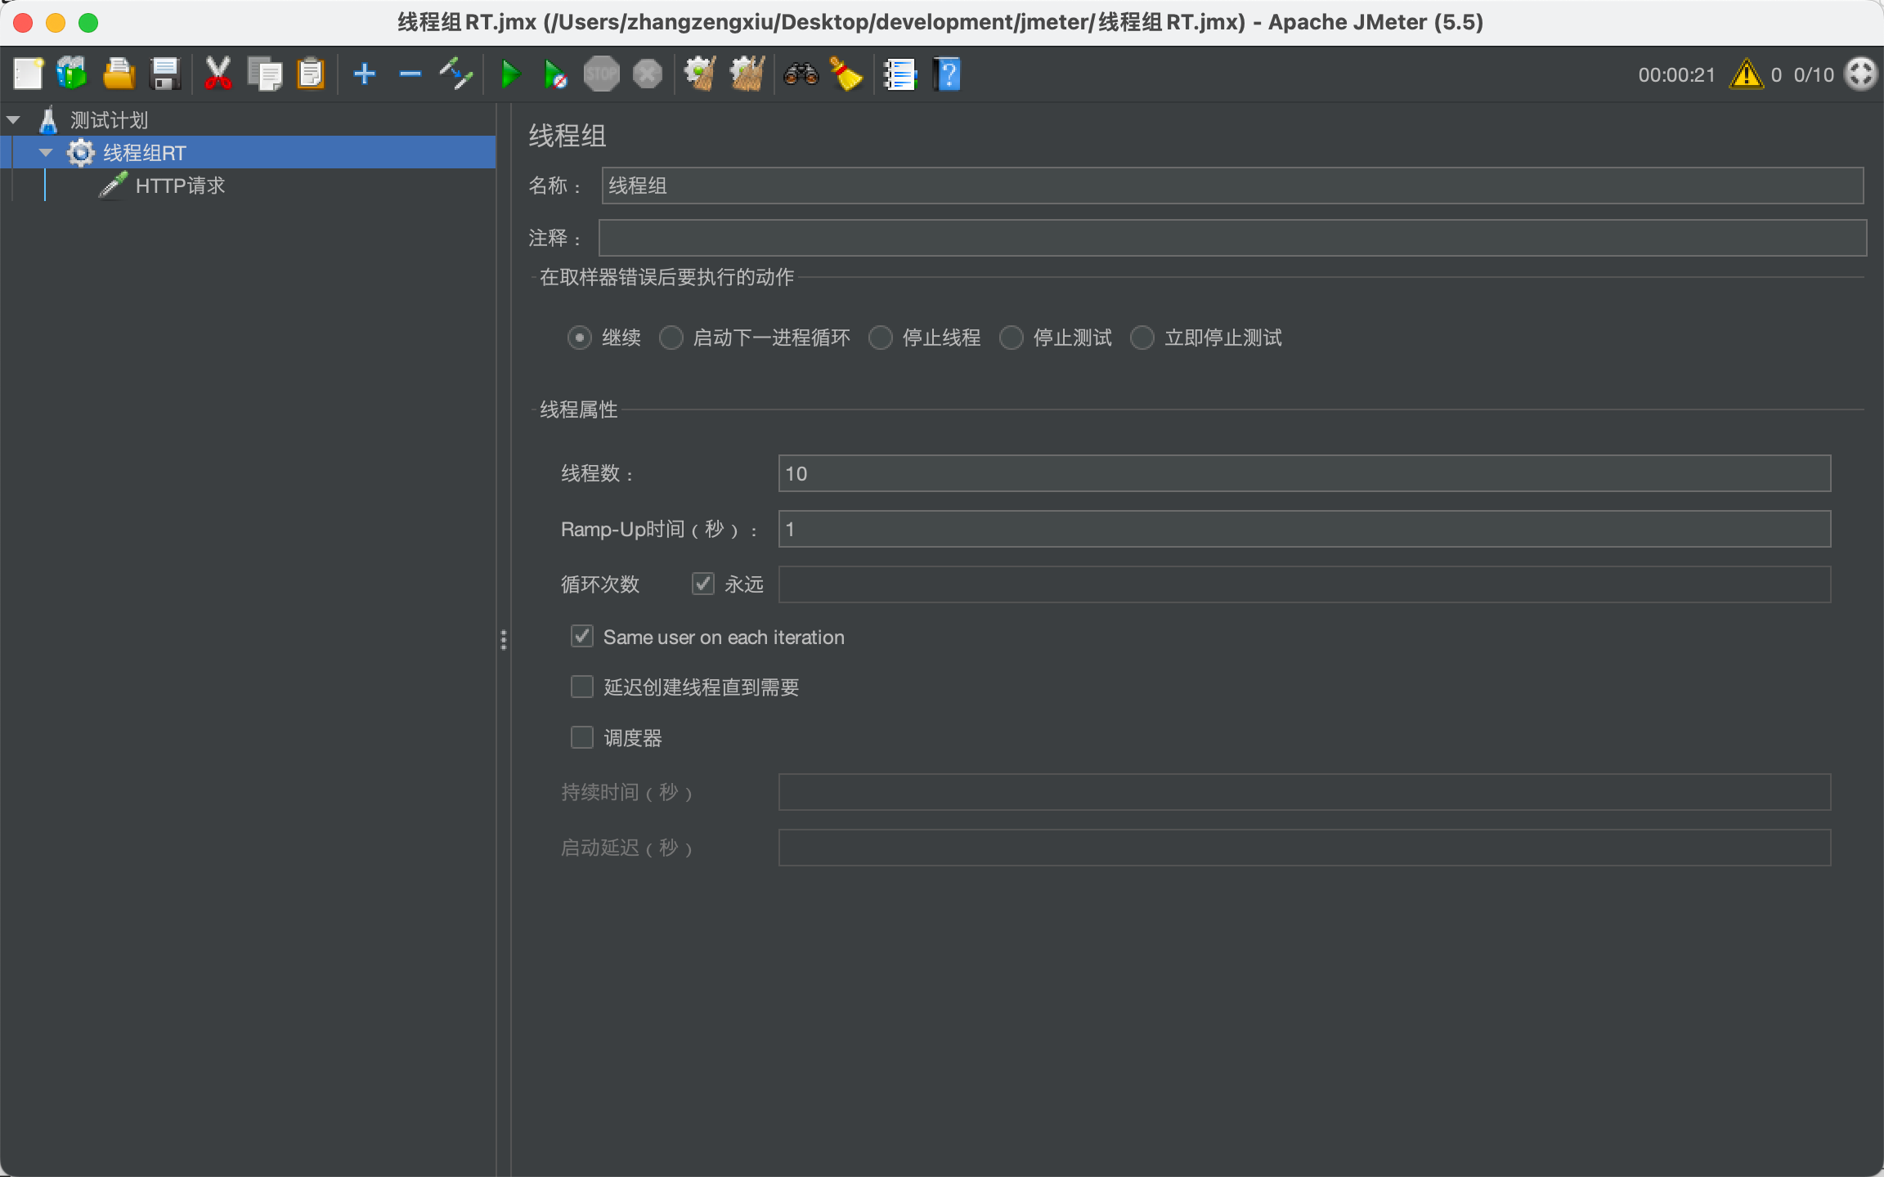1884x1177 pixels.
Task: Uncheck the 永远 loop forever checkbox
Action: pos(703,584)
